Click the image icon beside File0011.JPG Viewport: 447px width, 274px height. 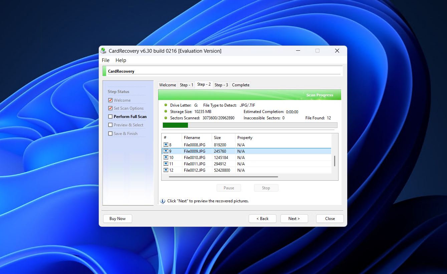point(166,163)
